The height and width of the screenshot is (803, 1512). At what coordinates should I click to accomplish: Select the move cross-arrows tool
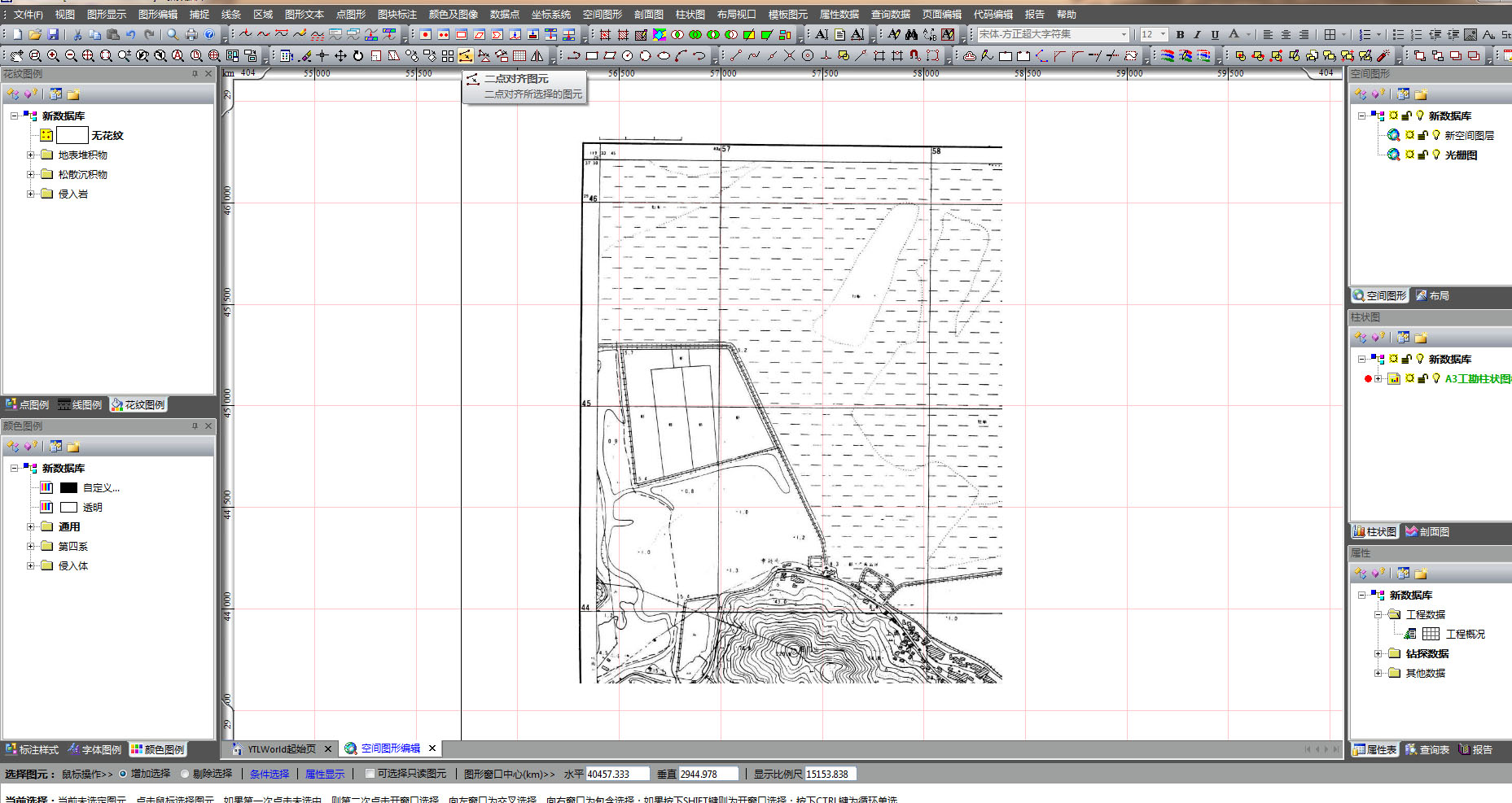coord(340,55)
